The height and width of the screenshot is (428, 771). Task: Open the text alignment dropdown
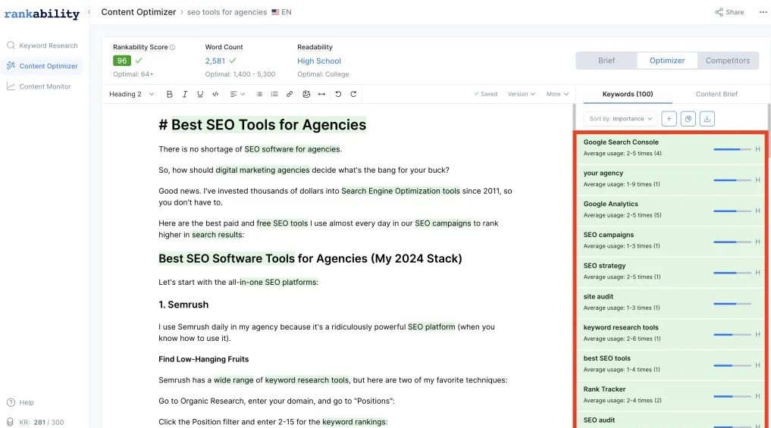pos(237,94)
